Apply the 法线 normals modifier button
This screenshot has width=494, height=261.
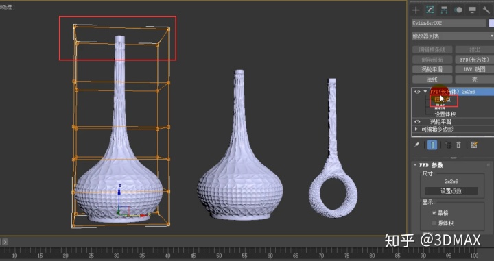tap(432, 79)
